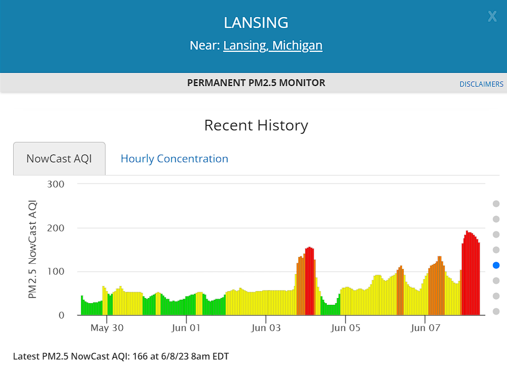The height and width of the screenshot is (371, 507).
Task: Click the orange bars near Jun 07
Action: click(436, 288)
